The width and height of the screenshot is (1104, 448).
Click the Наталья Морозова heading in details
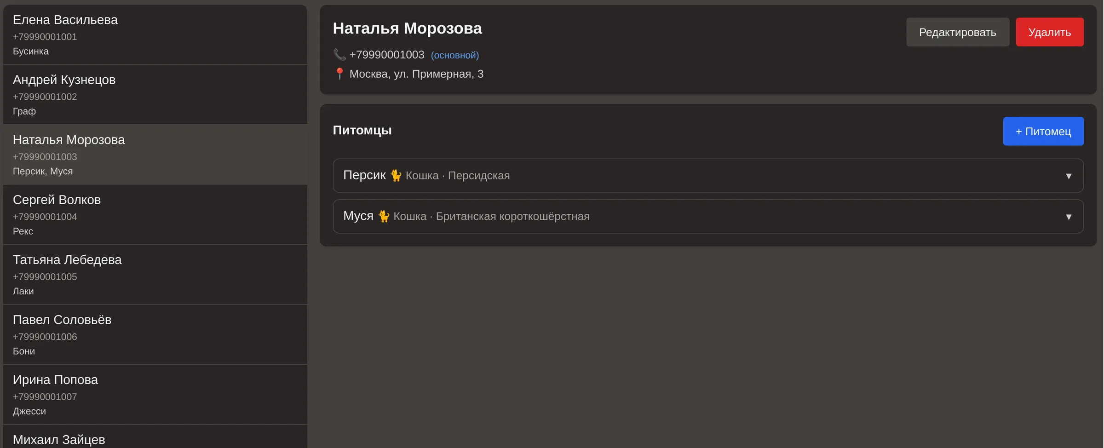tap(408, 29)
